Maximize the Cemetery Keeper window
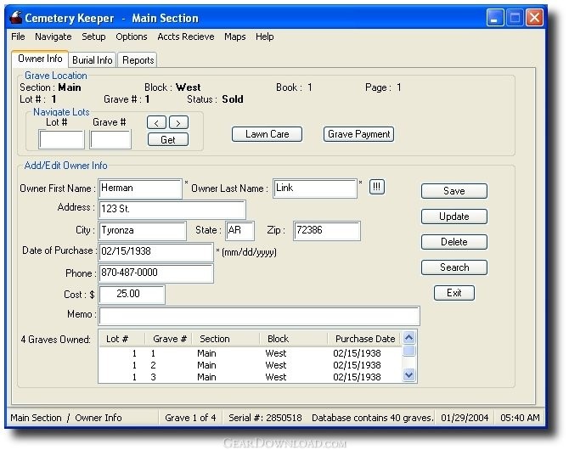 (515, 18)
